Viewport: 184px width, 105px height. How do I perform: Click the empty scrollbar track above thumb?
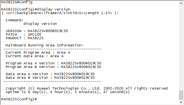pos(181,48)
